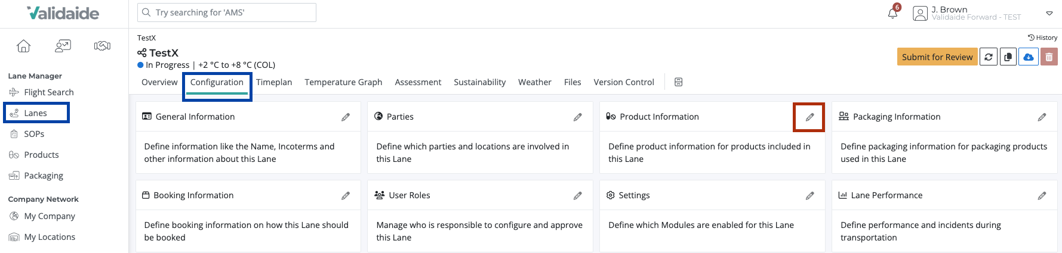Screen dimensions: 1062x253
Task: Click the handshake icon in sidebar
Action: pos(102,46)
